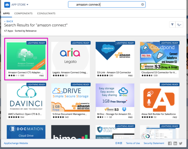Clear the search box with the X icon
188x149 pixels.
click(x=142, y=5)
